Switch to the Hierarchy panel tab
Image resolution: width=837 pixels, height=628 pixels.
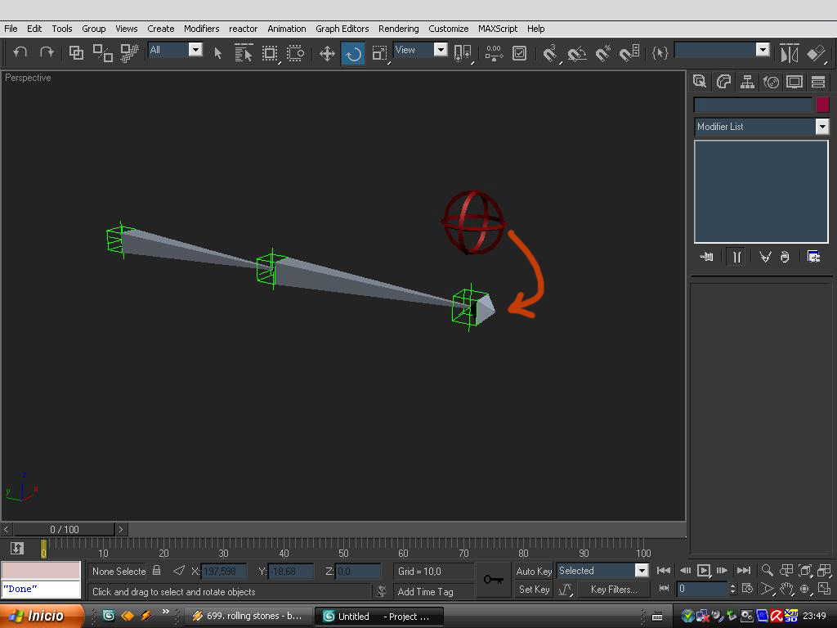(747, 82)
